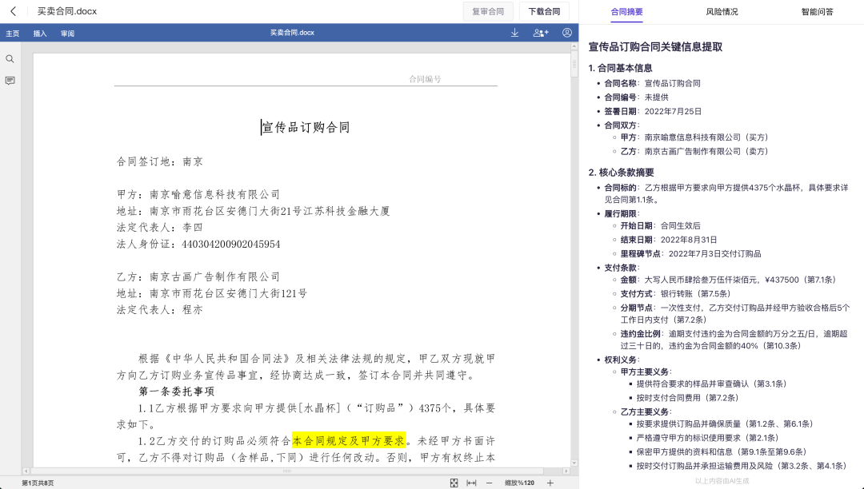Switch to the 插入 ribbon tab
864x489 pixels.
click(38, 33)
